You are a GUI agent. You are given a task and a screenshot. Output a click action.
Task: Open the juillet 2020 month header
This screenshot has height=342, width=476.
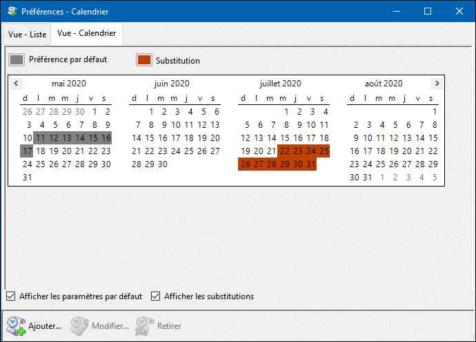pos(280,84)
